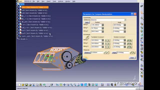Expand the pump_asm tree node
The height and width of the screenshot is (90, 160).
[17, 36]
